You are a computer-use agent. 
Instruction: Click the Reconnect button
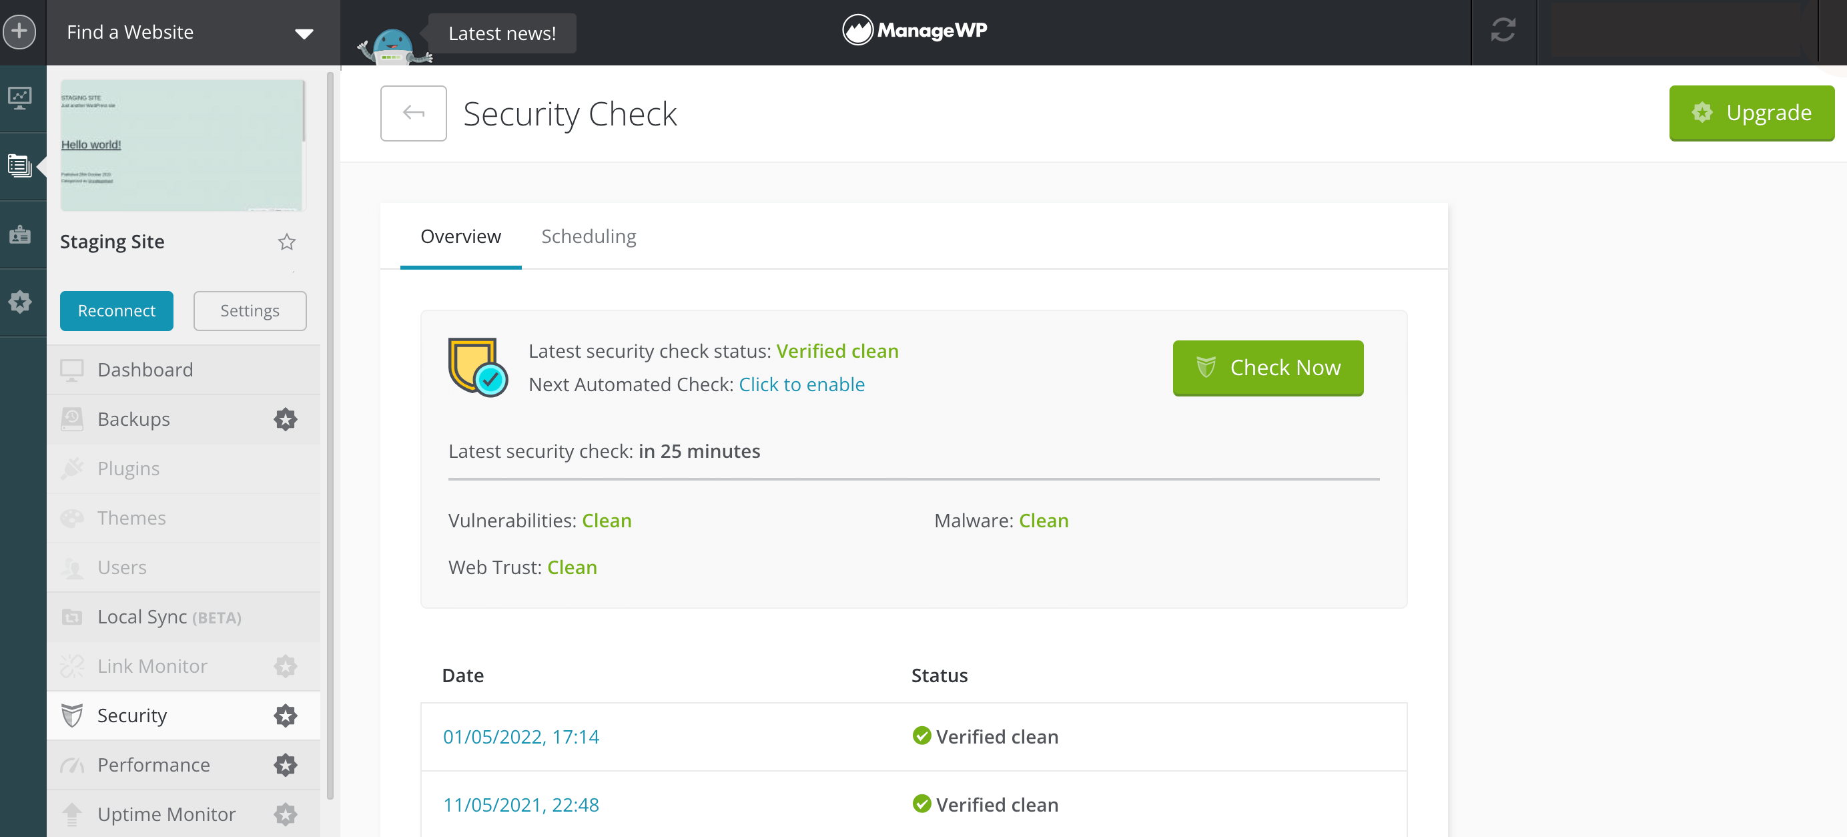(116, 310)
